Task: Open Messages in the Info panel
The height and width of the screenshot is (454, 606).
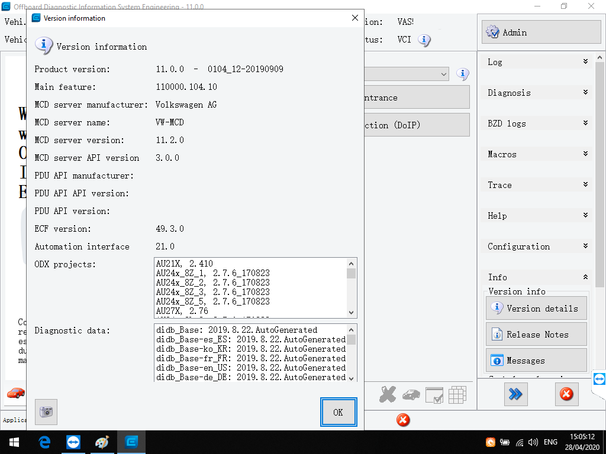Action: click(x=536, y=360)
